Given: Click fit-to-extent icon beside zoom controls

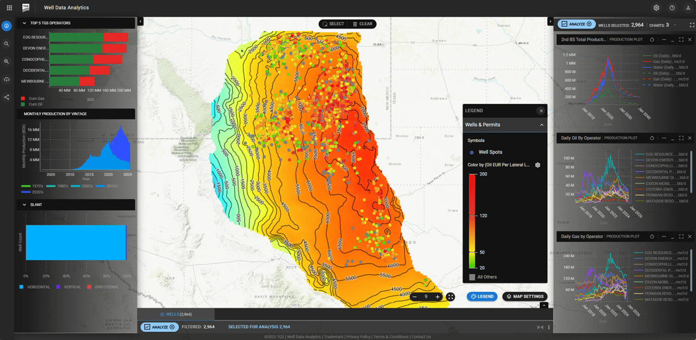Looking at the screenshot, I should pyautogui.click(x=451, y=297).
